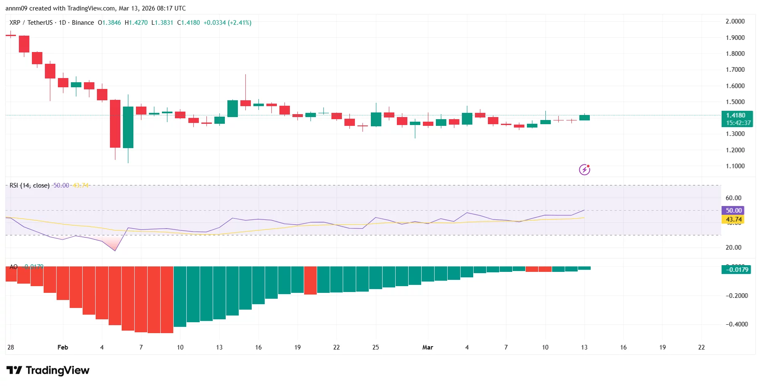Click the red notification dot on the lightning icon
The image size is (761, 386).
[589, 165]
